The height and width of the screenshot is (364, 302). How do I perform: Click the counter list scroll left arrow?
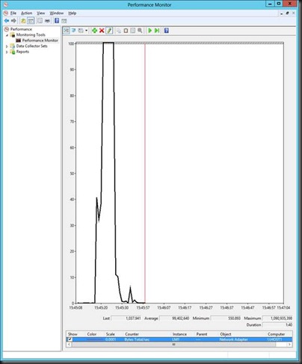click(x=69, y=345)
